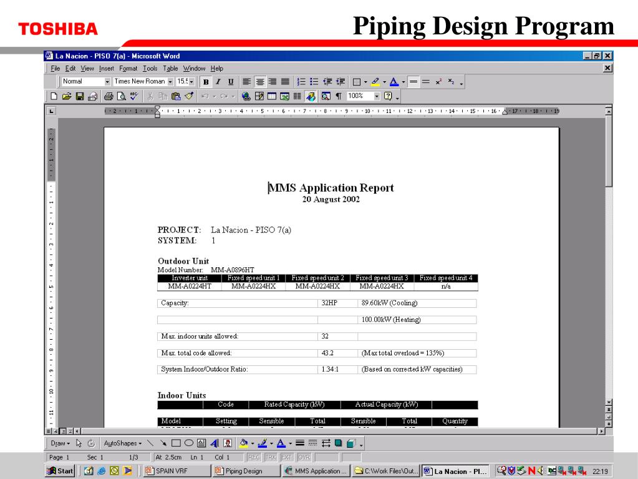Open the Document Map
The width and height of the screenshot is (638, 479).
[326, 96]
